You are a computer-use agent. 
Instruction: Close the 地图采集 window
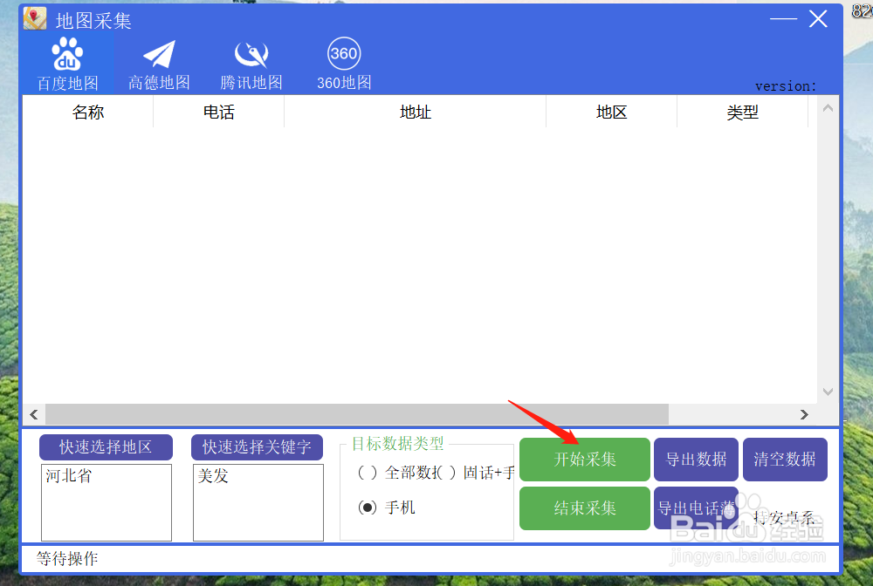pos(818,19)
